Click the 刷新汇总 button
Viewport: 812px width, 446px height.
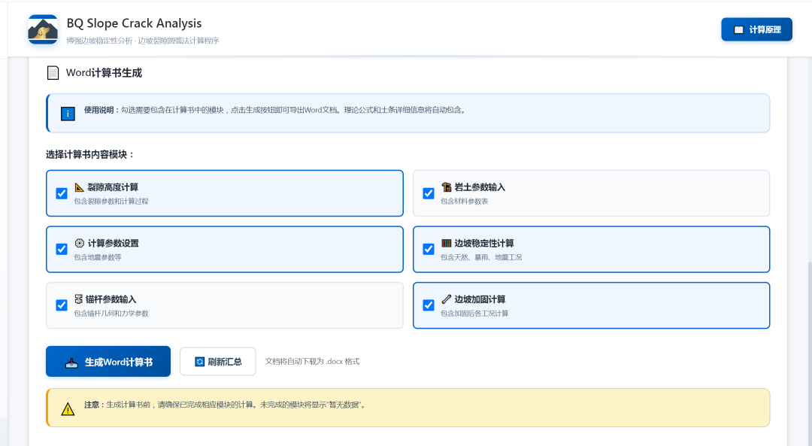coord(217,362)
